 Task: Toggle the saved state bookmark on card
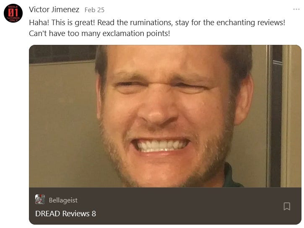pos(287,206)
